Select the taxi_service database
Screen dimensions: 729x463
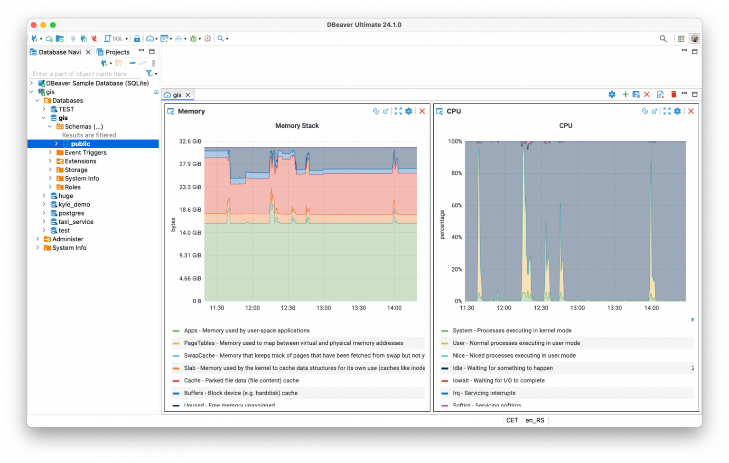tap(76, 222)
